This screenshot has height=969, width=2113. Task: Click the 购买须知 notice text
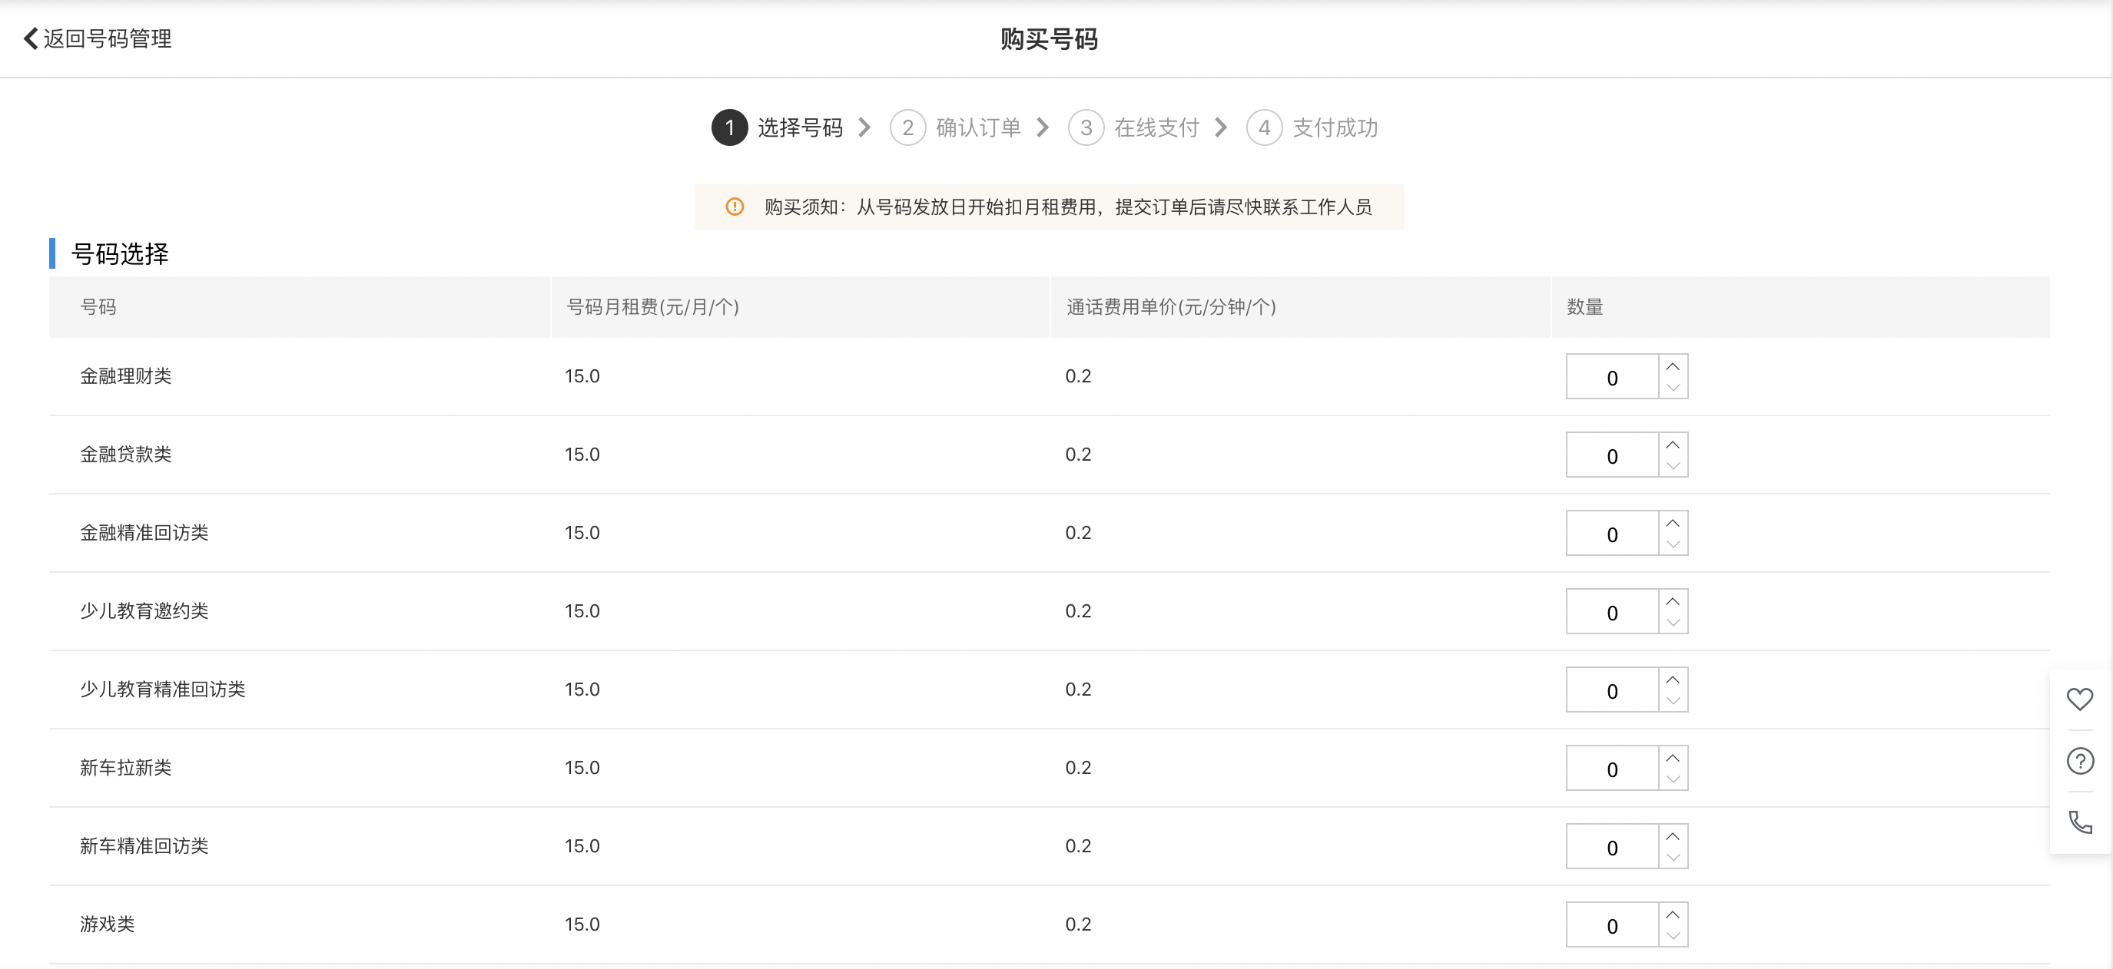click(1068, 207)
